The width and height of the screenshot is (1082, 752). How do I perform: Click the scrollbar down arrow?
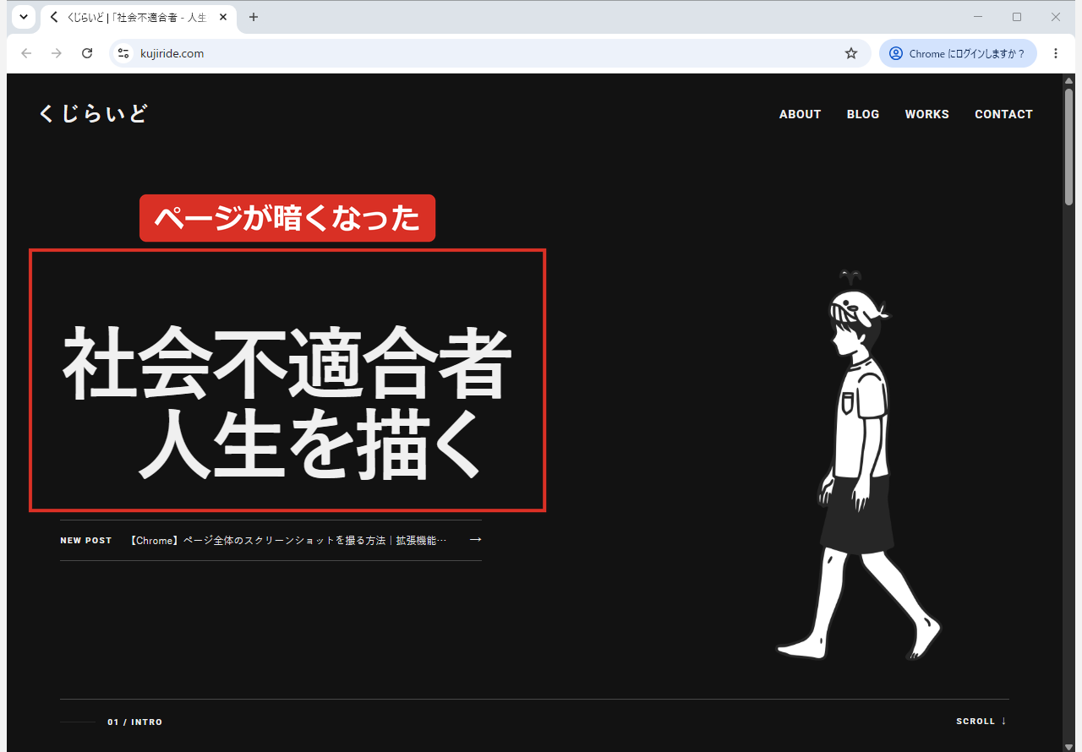click(1068, 746)
